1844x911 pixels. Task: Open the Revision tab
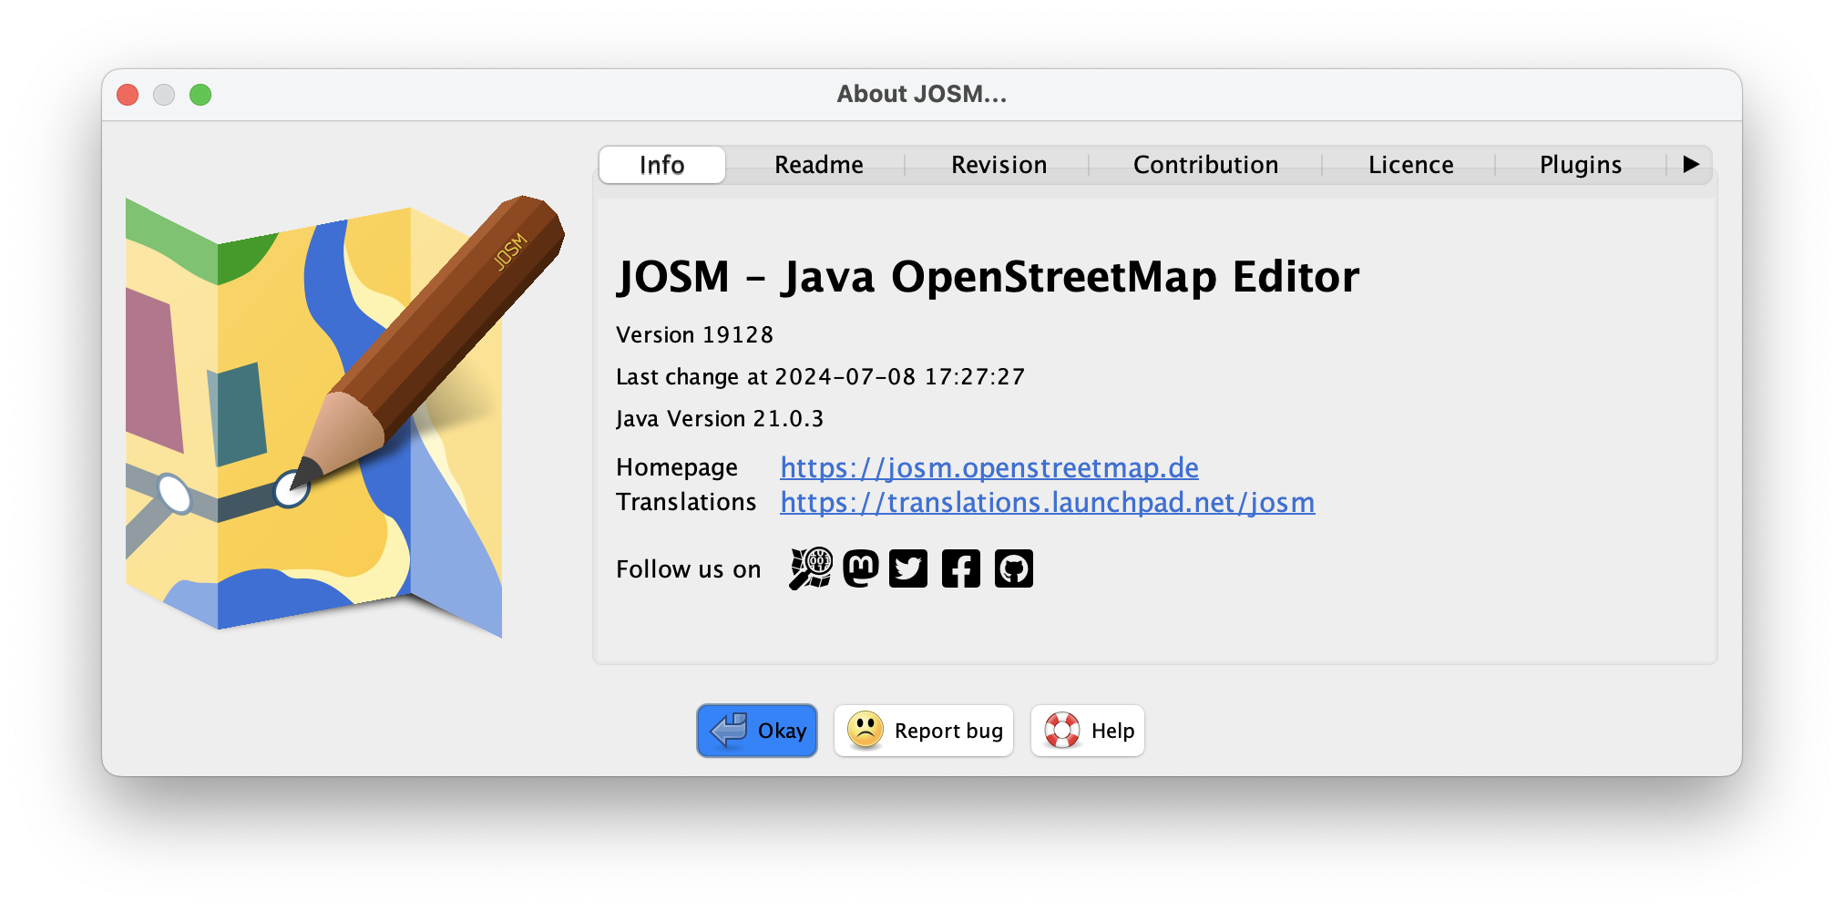tap(999, 165)
